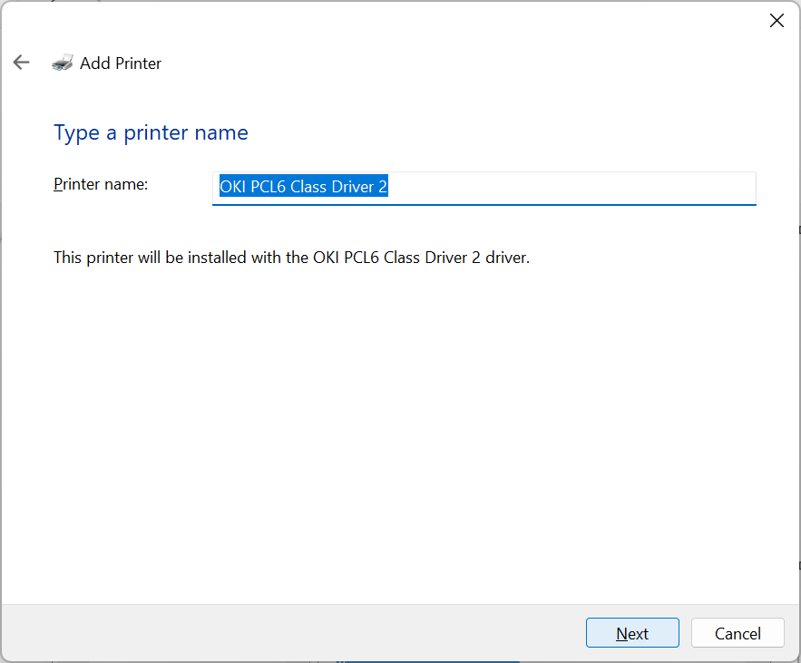Click the gray footer bar left of Next
Screen dimensions: 801x663
tap(291, 633)
